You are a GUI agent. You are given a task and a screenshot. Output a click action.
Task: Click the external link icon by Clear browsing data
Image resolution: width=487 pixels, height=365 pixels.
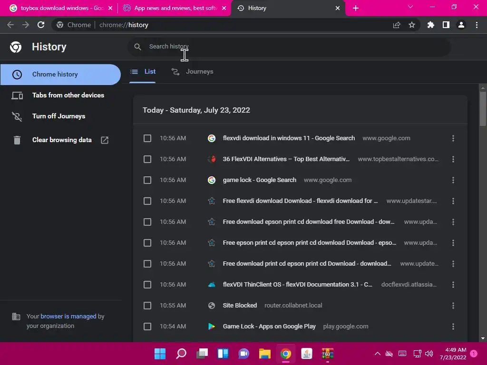(105, 140)
